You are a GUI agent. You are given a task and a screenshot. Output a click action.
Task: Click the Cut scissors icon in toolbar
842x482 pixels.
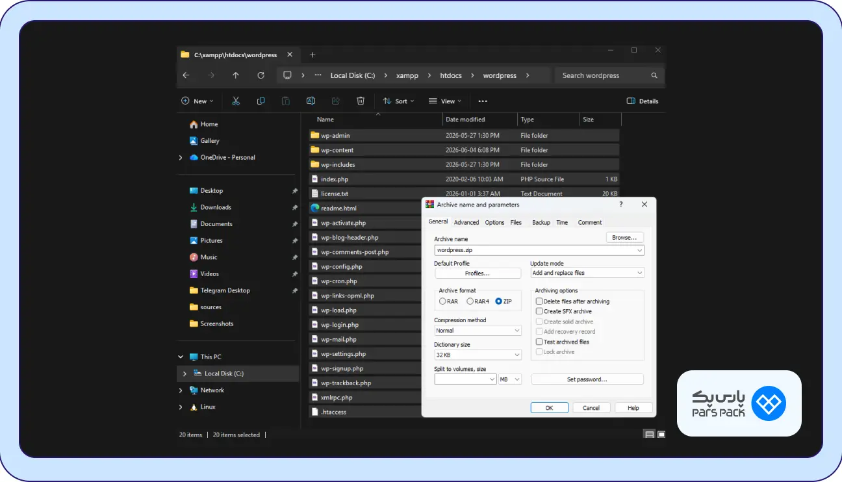(x=236, y=101)
